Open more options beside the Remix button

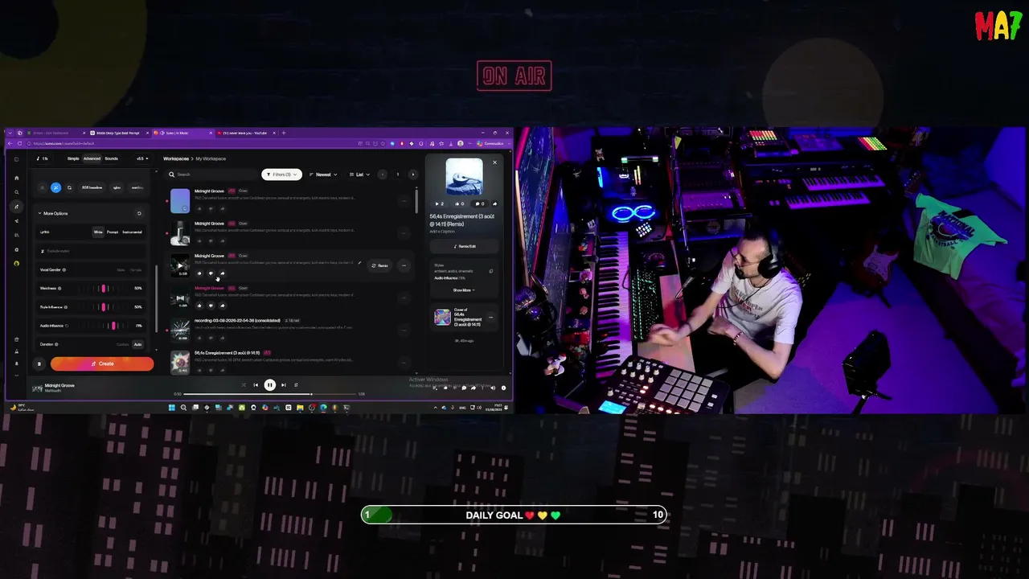pyautogui.click(x=404, y=265)
